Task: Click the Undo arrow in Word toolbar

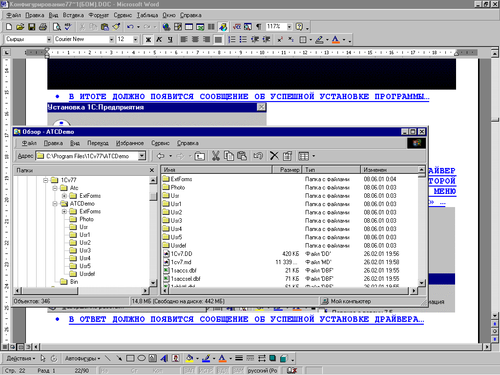Action: click(130, 27)
